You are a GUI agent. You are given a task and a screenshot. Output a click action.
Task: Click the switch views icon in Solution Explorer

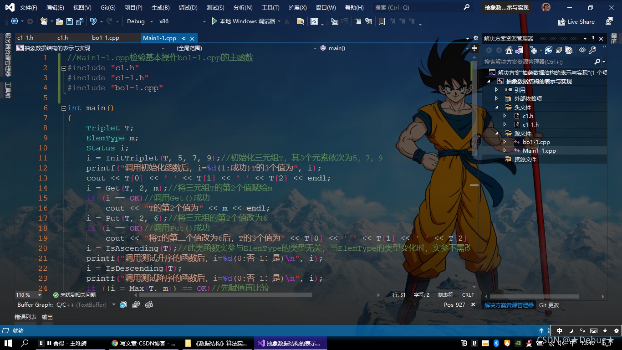tap(518, 50)
